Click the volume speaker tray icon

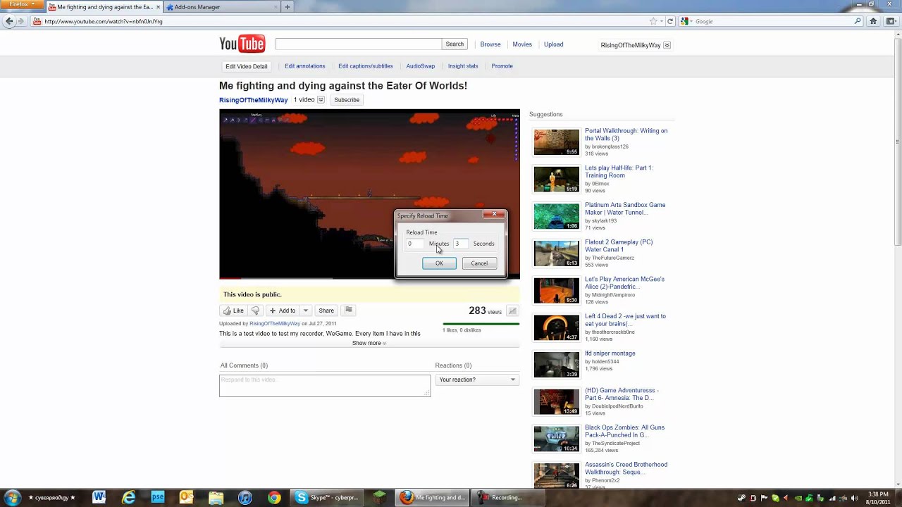click(853, 498)
